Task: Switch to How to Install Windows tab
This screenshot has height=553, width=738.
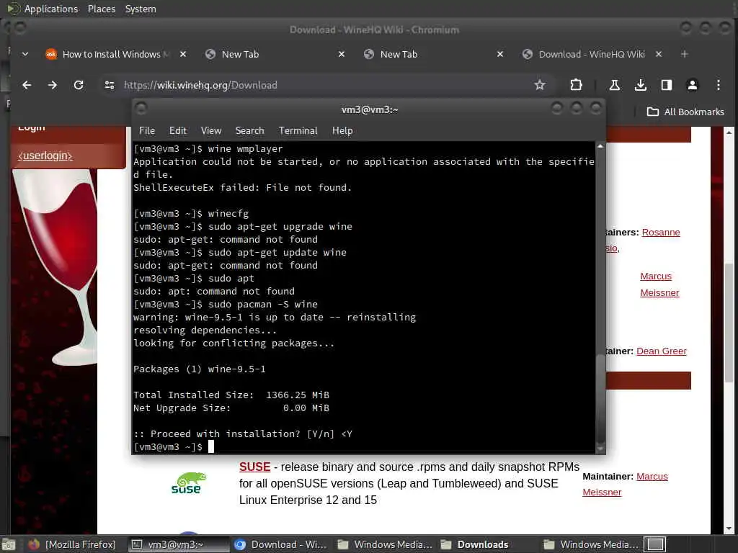Action: click(110, 54)
